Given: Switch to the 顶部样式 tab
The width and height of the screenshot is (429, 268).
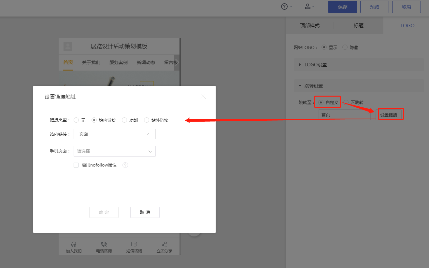Looking at the screenshot, I should 310,25.
